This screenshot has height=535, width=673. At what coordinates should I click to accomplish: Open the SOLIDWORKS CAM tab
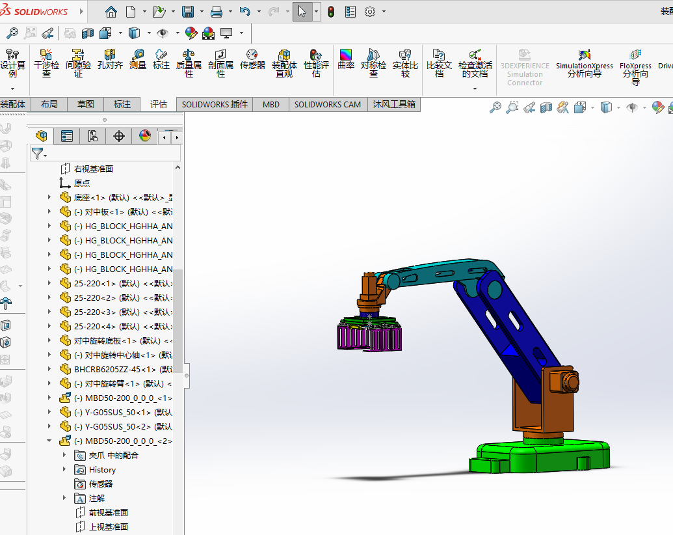point(328,104)
